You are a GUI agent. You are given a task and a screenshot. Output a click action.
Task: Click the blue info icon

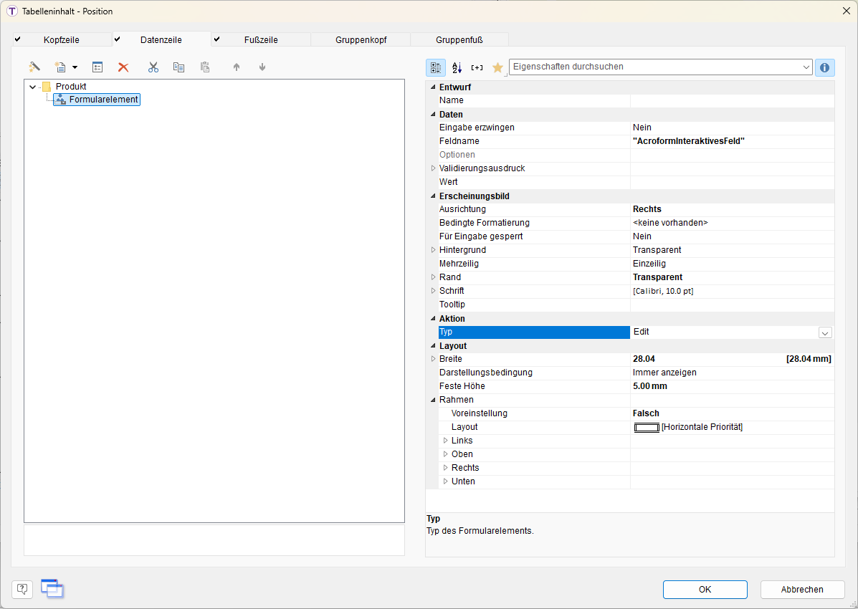[x=824, y=67]
